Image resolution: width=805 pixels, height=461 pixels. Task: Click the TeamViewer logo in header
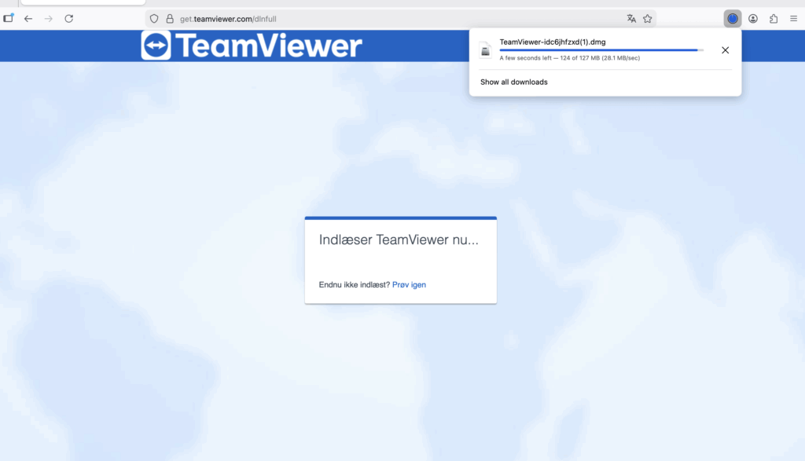[252, 46]
